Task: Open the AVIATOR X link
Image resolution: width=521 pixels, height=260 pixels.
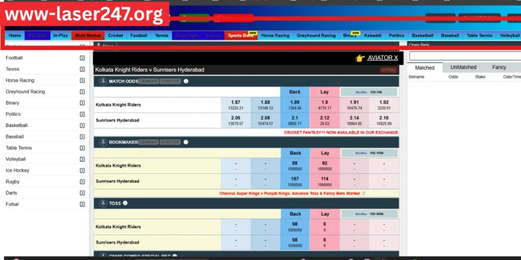Action: [383, 58]
